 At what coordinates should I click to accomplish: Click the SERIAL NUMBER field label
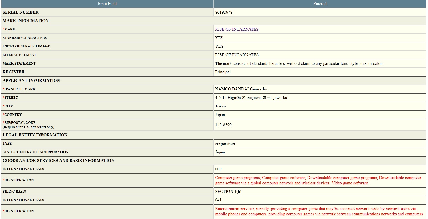21,12
